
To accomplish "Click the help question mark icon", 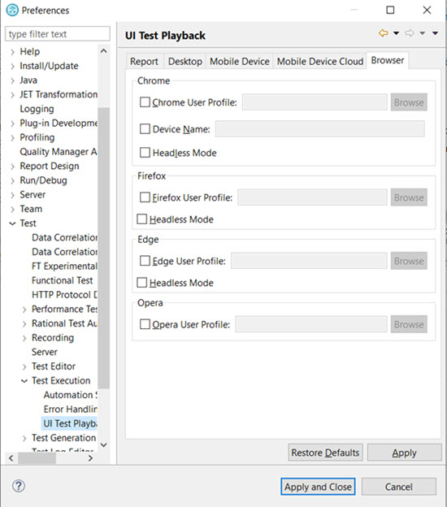I will [x=19, y=486].
